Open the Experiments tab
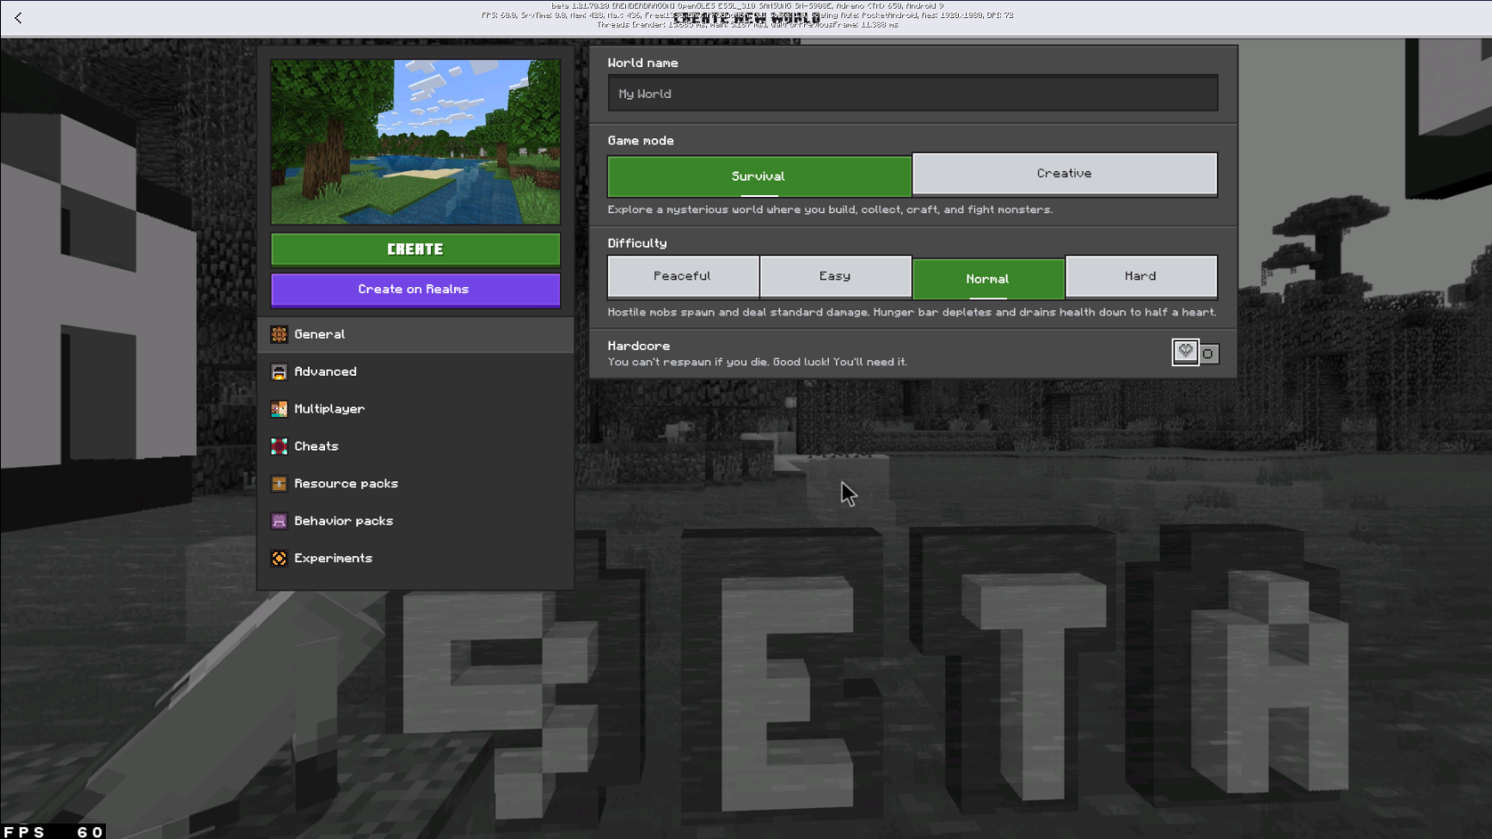1492x839 pixels. tap(416, 559)
